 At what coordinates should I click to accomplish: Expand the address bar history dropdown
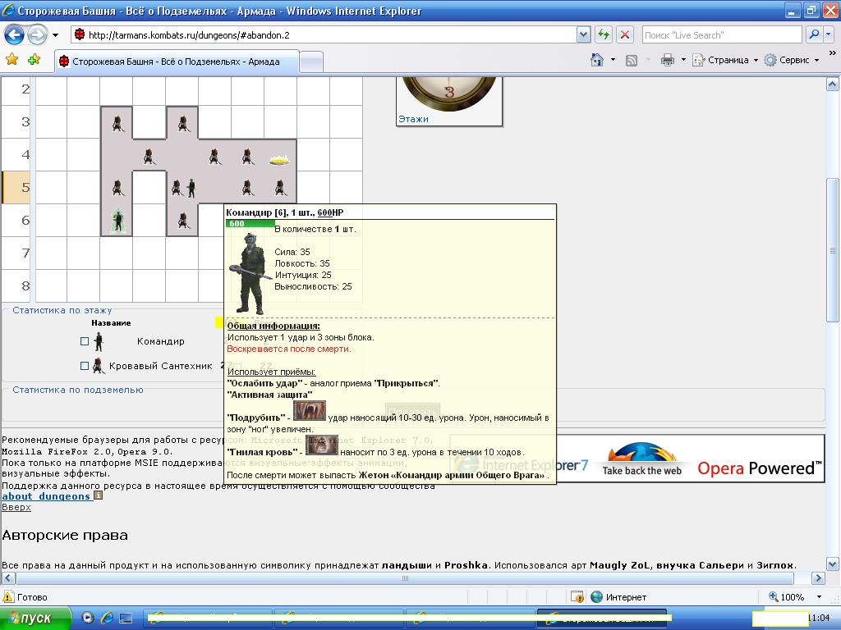tap(583, 35)
